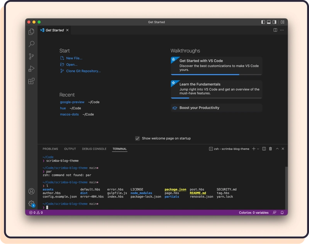Viewport: 309px width, 244px height.
Task: Kill the active terminal with the trash icon
Action: (x=270, y=149)
